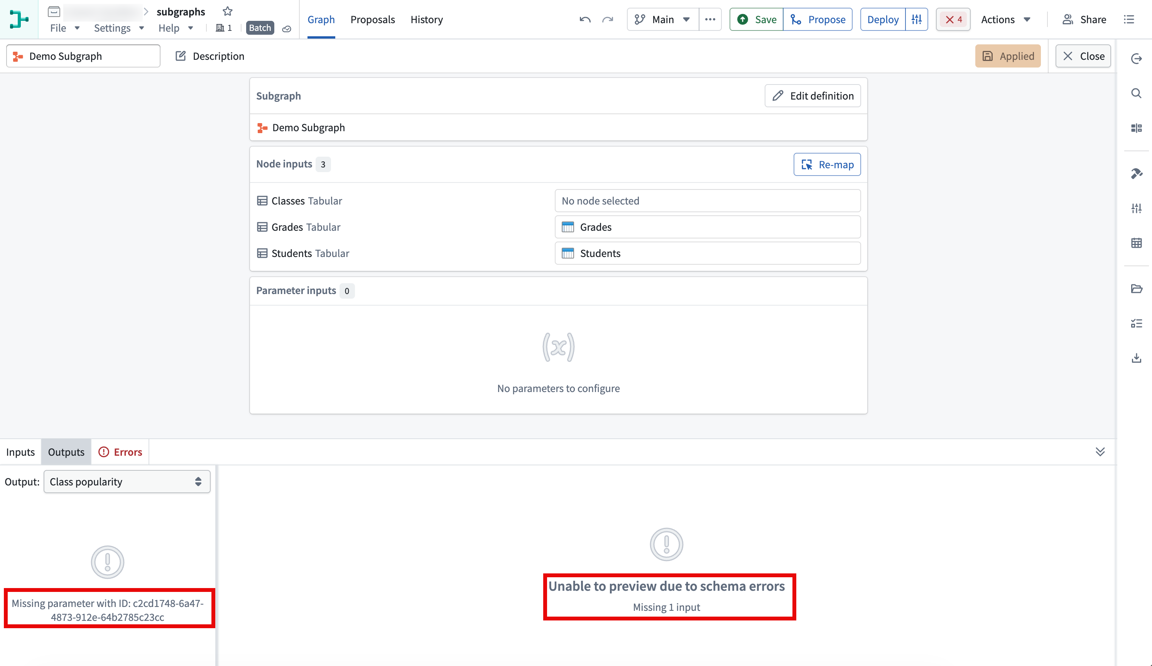
Task: Open the Errors tab in bottom panel
Action: (x=120, y=451)
